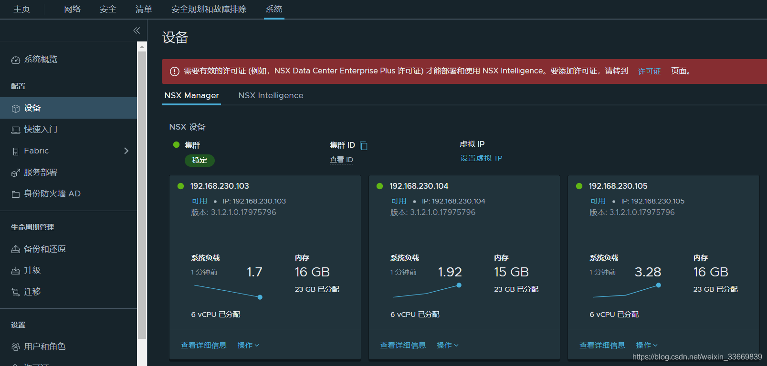Open 操作 dropdown for node 192.168.230.104
767x366 pixels.
click(447, 346)
